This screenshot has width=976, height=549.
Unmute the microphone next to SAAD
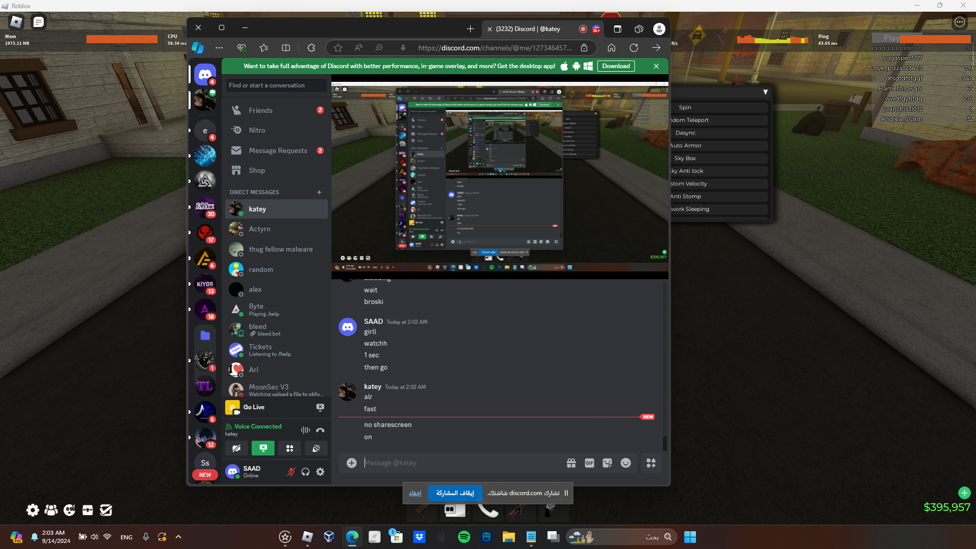tap(291, 472)
